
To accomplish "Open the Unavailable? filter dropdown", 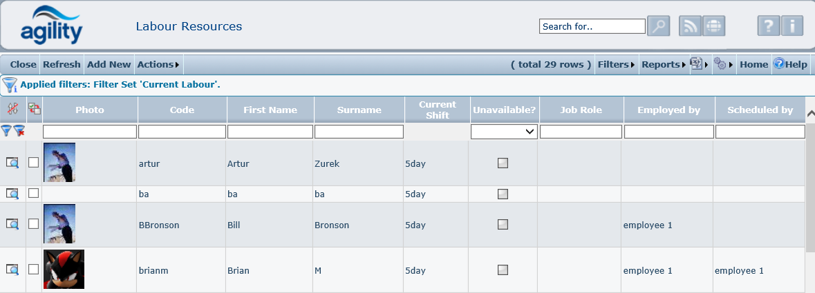I will coord(504,131).
